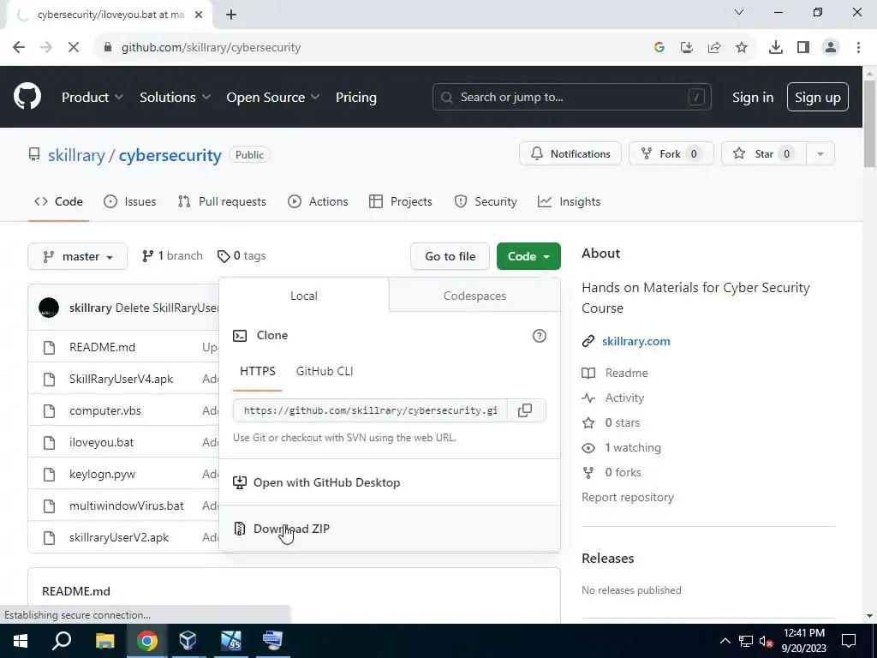Open the skillrary.com website link
Screen dimensions: 877x658
click(x=636, y=341)
